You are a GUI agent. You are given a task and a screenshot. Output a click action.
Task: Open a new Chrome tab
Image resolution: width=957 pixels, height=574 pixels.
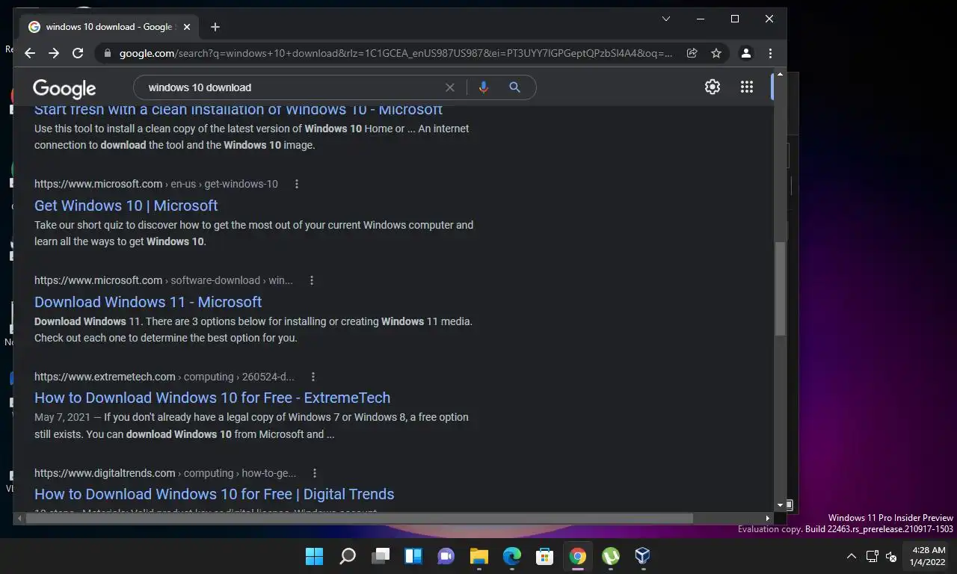point(215,27)
